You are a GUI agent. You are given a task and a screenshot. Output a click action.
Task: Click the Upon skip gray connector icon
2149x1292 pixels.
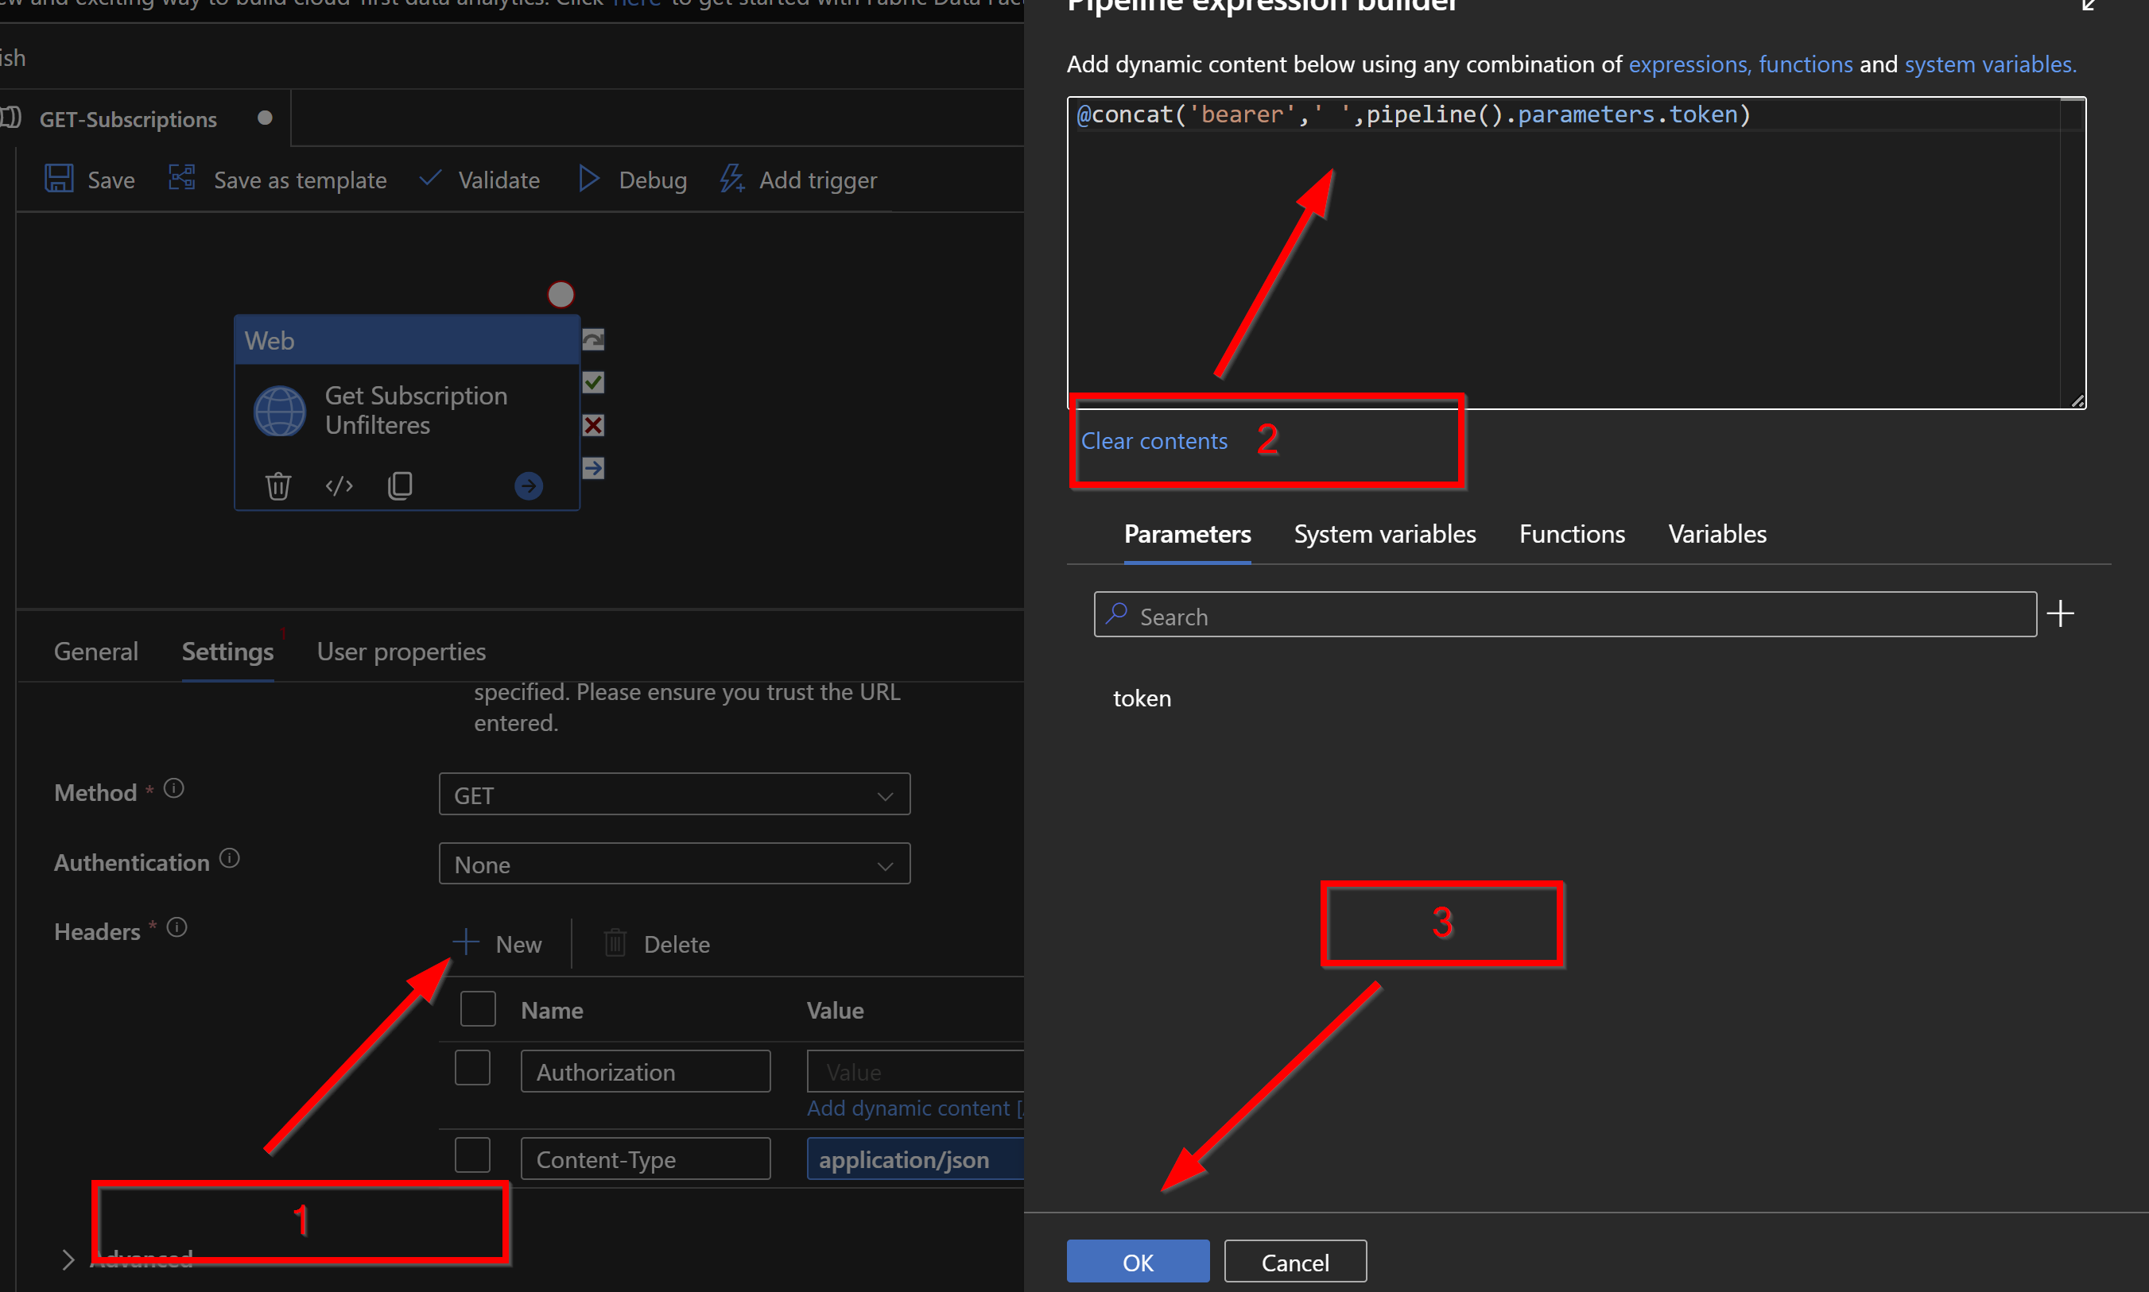point(593,339)
